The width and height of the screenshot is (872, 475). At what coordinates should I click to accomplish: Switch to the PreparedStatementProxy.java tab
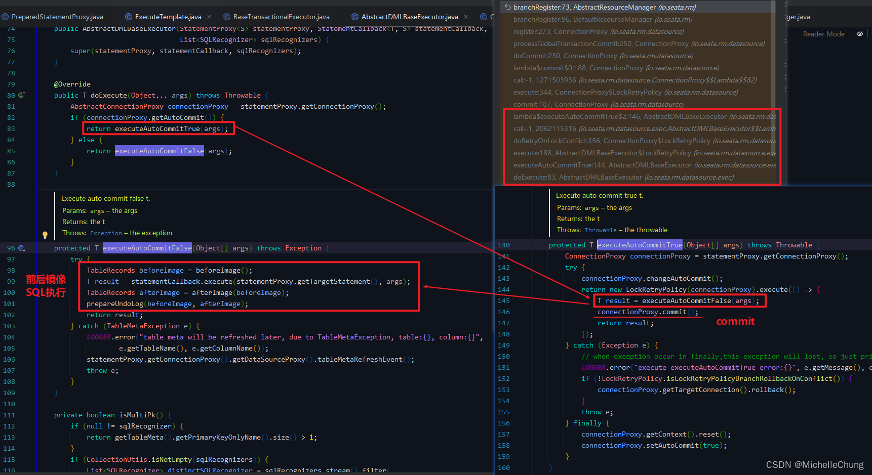pyautogui.click(x=57, y=17)
